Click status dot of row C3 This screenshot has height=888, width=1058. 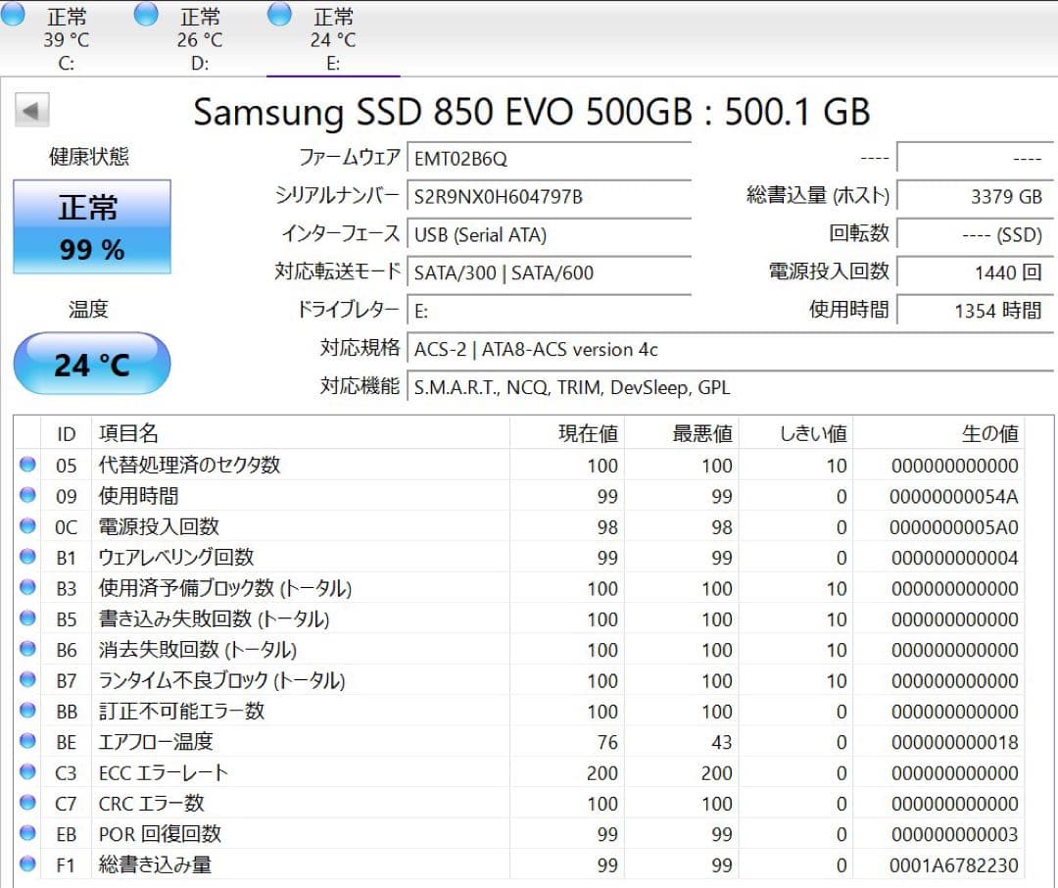[x=27, y=771]
